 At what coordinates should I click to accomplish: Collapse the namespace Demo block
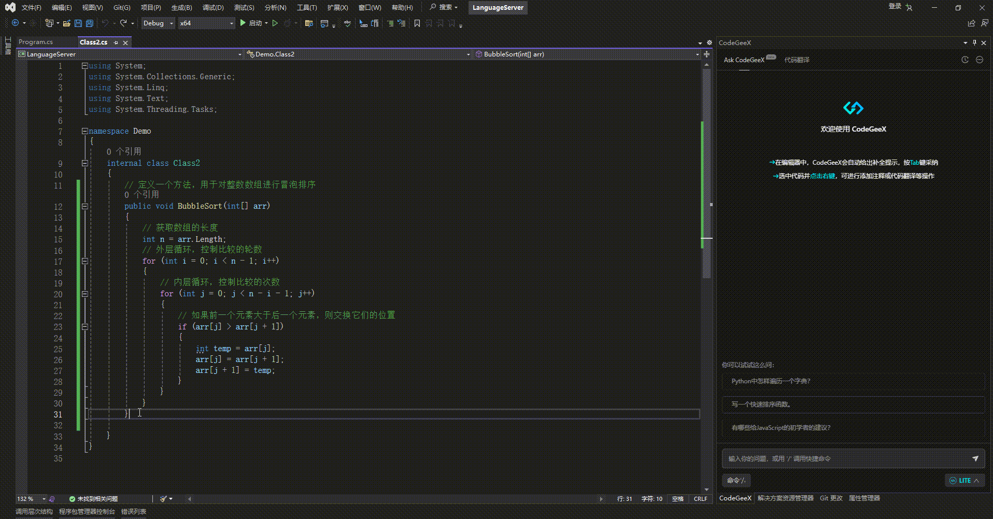[84, 131]
